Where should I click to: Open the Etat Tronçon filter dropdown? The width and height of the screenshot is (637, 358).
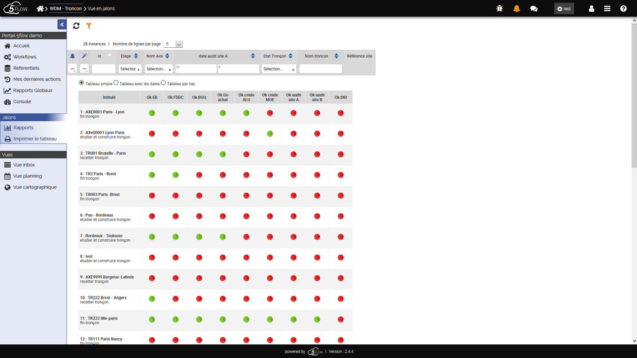click(279, 69)
